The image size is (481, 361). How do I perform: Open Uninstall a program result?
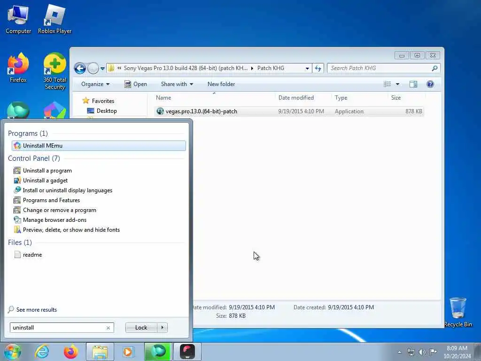pos(47,171)
